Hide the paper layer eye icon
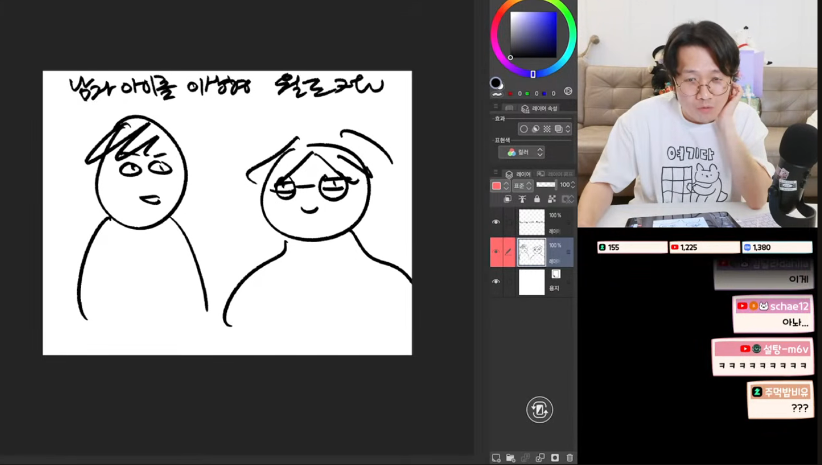The height and width of the screenshot is (465, 822). [x=496, y=281]
